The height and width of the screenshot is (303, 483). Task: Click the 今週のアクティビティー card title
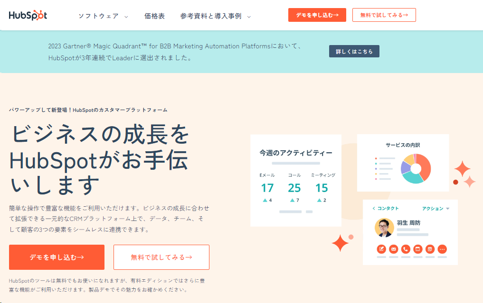(x=296, y=153)
